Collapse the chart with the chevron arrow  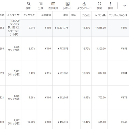tap(125, 5)
